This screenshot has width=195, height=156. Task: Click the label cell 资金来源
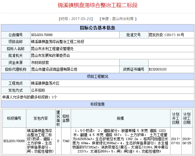coord(16,63)
